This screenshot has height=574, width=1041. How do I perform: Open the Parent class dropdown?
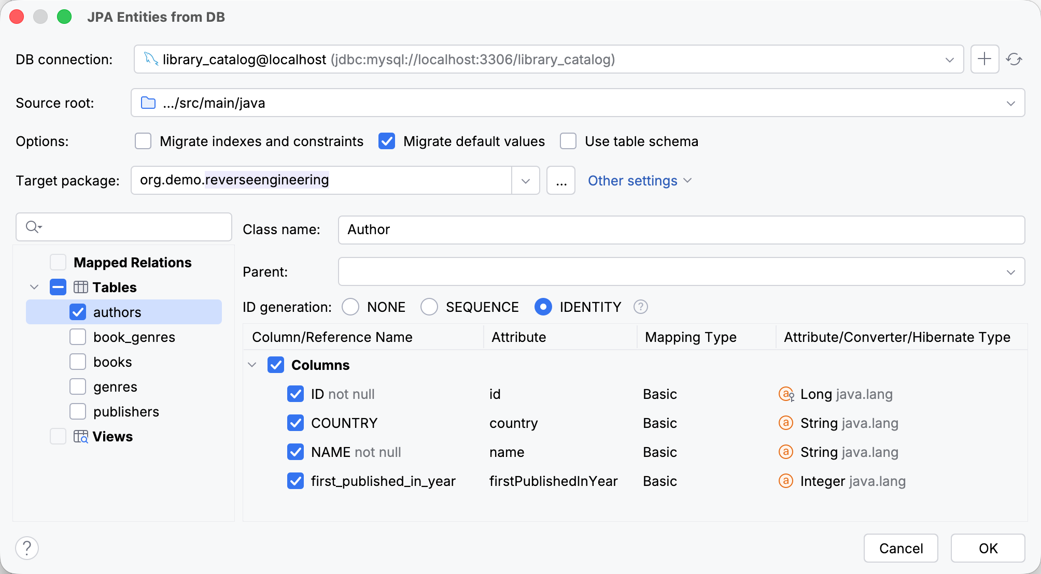click(x=1011, y=272)
